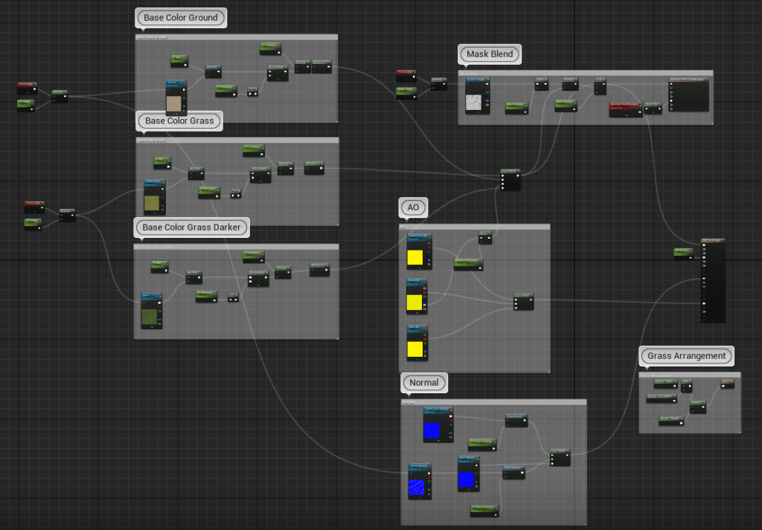Click the Base Color Ground comment bubble
This screenshot has height=530, width=762.
click(x=180, y=17)
